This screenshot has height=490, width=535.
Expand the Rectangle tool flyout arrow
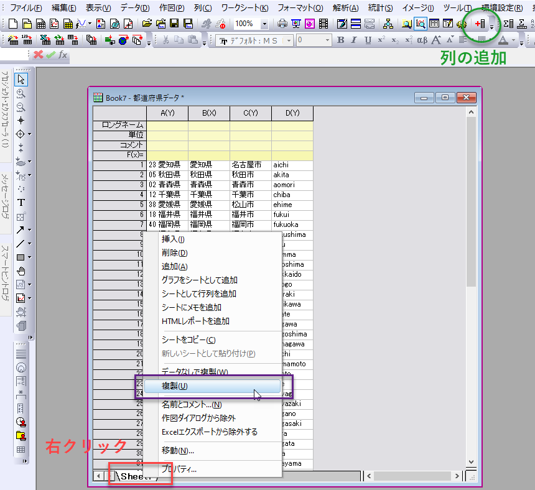30,257
